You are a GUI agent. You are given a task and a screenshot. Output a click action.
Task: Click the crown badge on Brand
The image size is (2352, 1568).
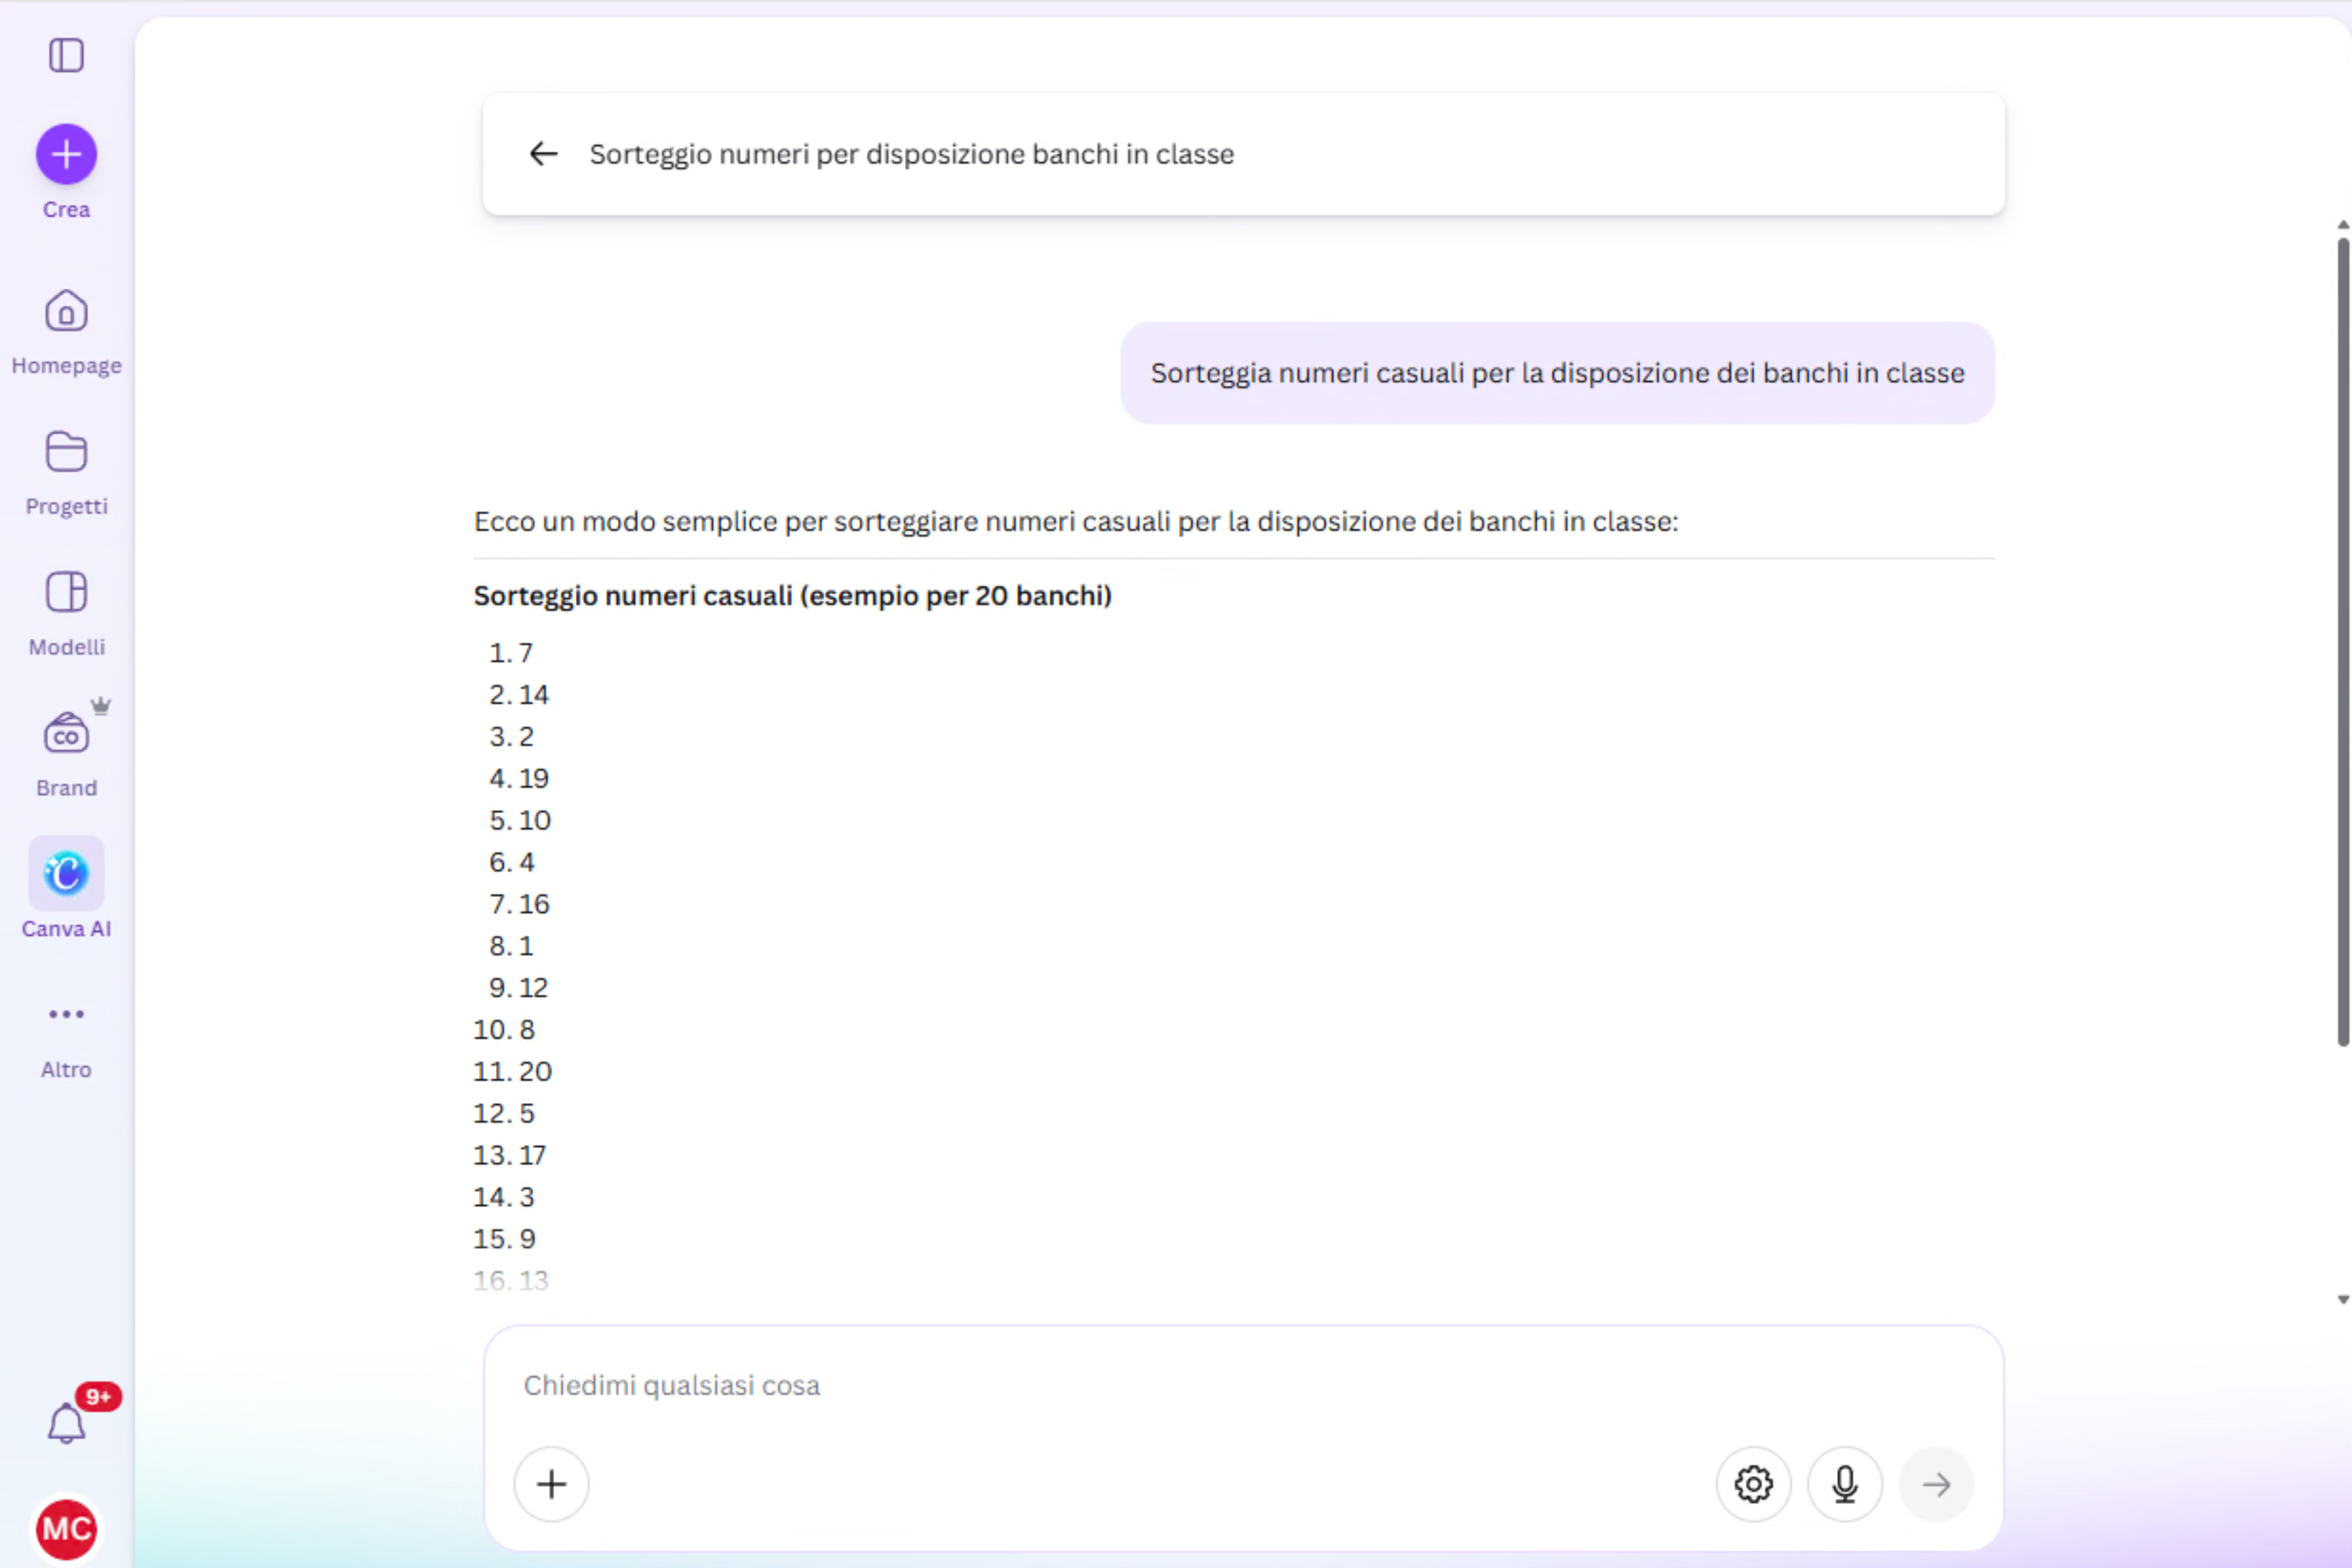pos(100,705)
